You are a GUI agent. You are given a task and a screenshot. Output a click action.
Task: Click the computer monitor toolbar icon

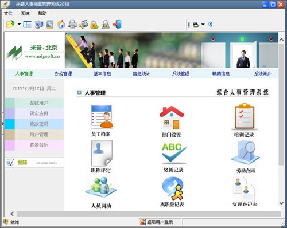coord(39,25)
